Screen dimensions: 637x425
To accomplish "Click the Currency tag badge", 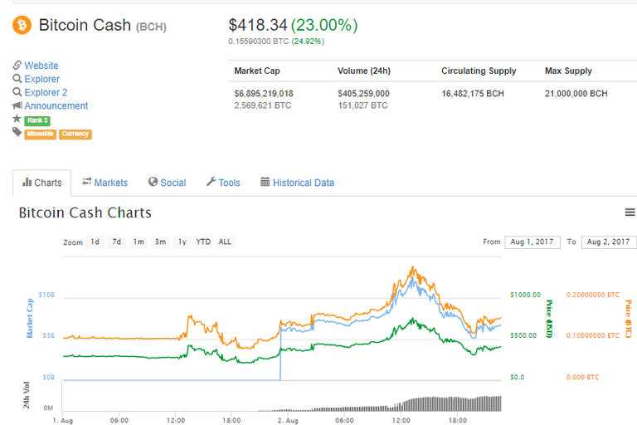I will tap(75, 134).
